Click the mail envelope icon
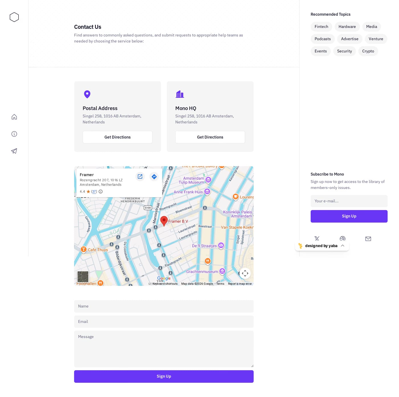399x397 pixels. [x=368, y=239]
